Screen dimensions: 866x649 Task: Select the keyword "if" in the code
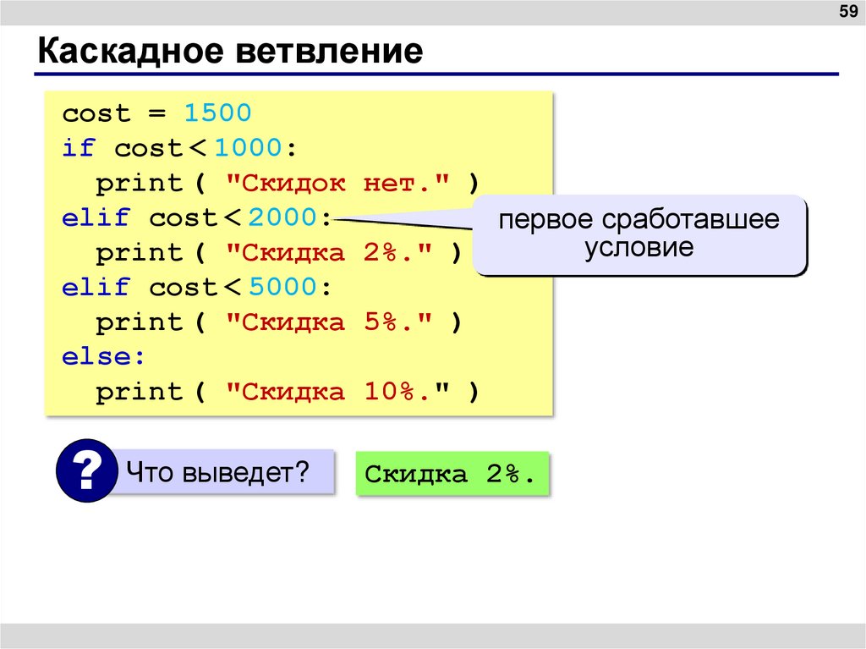click(79, 146)
